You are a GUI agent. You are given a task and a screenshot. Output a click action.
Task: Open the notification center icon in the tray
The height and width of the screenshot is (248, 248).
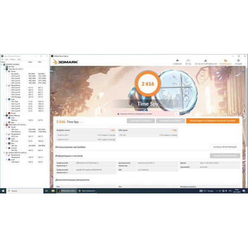tap(244, 191)
